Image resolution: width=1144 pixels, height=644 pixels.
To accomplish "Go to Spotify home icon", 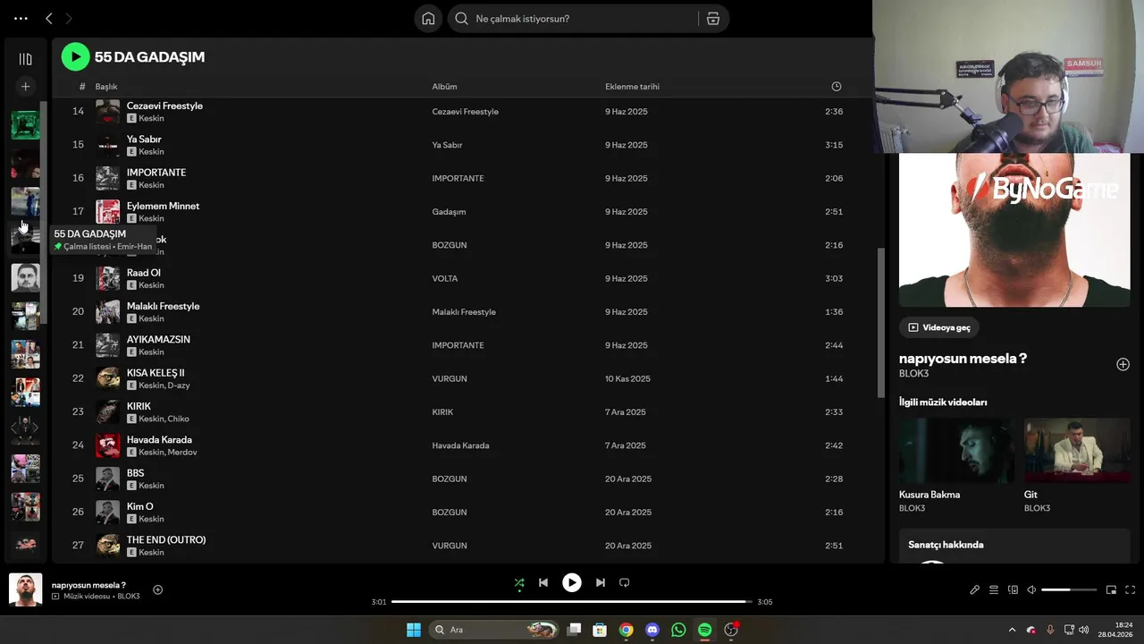I will 429,19.
